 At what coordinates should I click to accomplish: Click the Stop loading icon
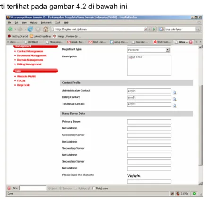click(38, 29)
